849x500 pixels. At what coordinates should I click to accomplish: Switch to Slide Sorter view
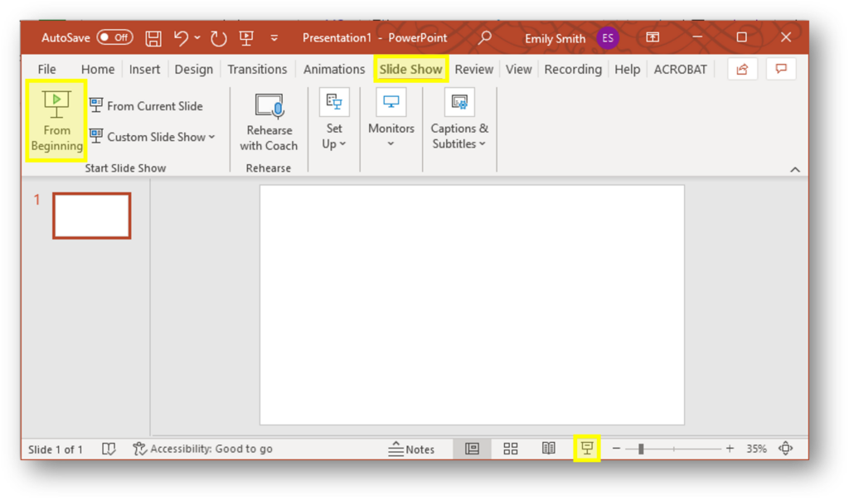511,449
